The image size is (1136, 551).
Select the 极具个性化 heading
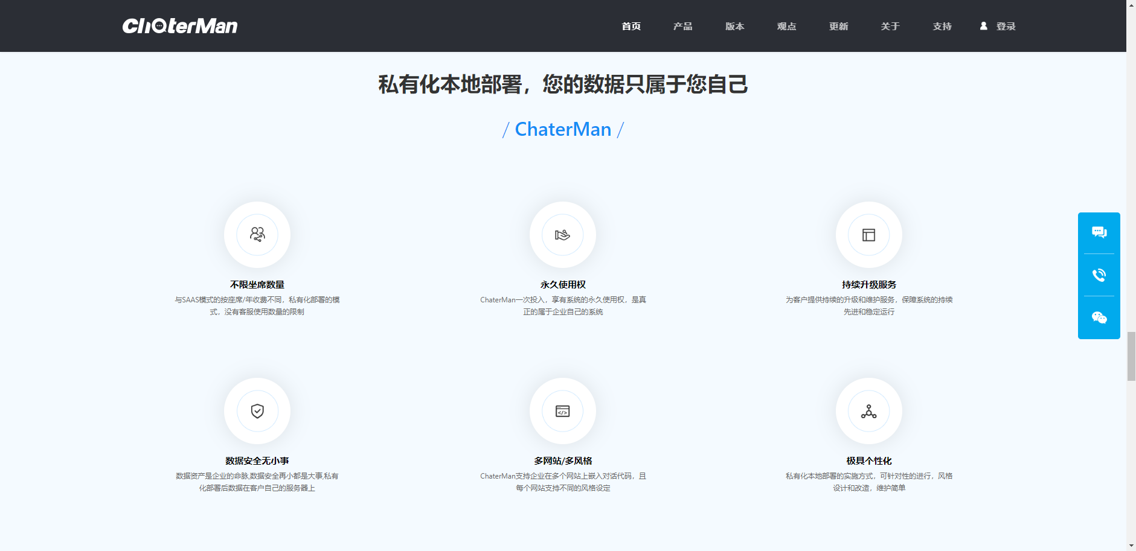869,460
